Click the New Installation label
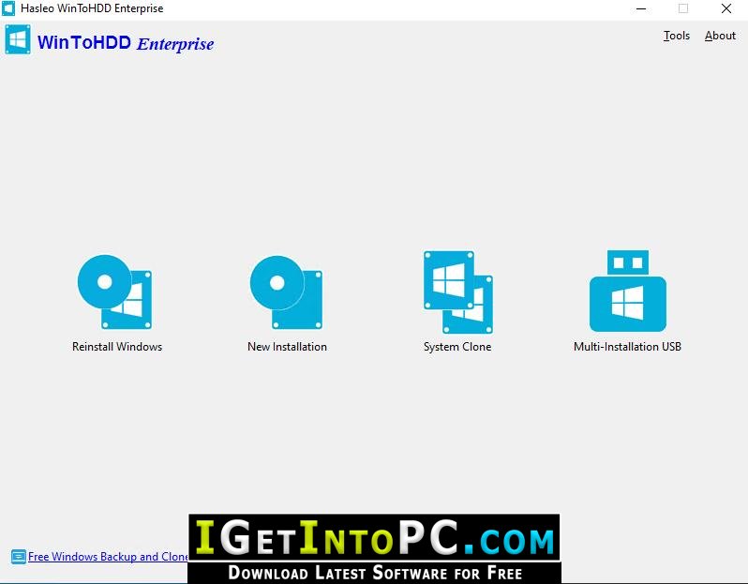The image size is (748, 584). (x=287, y=347)
